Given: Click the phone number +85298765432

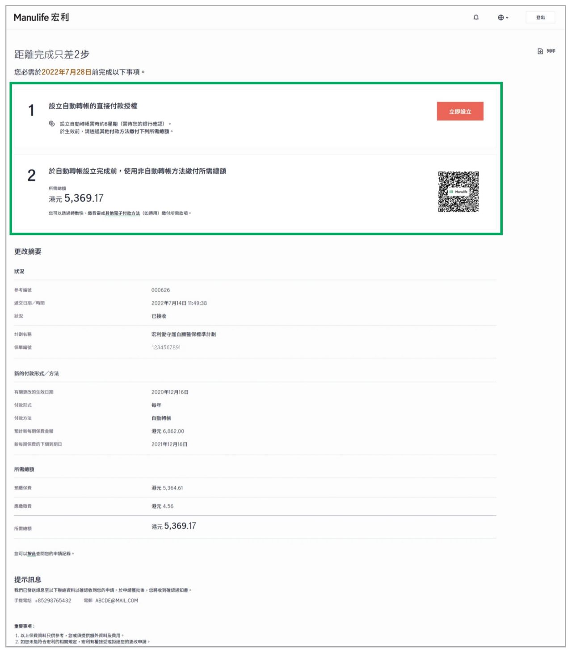Looking at the screenshot, I should 53,601.
